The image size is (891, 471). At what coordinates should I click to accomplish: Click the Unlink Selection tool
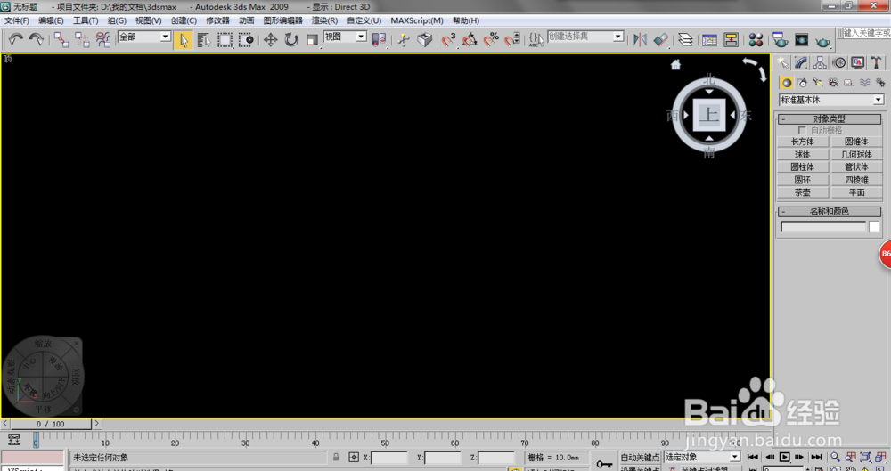click(x=82, y=39)
